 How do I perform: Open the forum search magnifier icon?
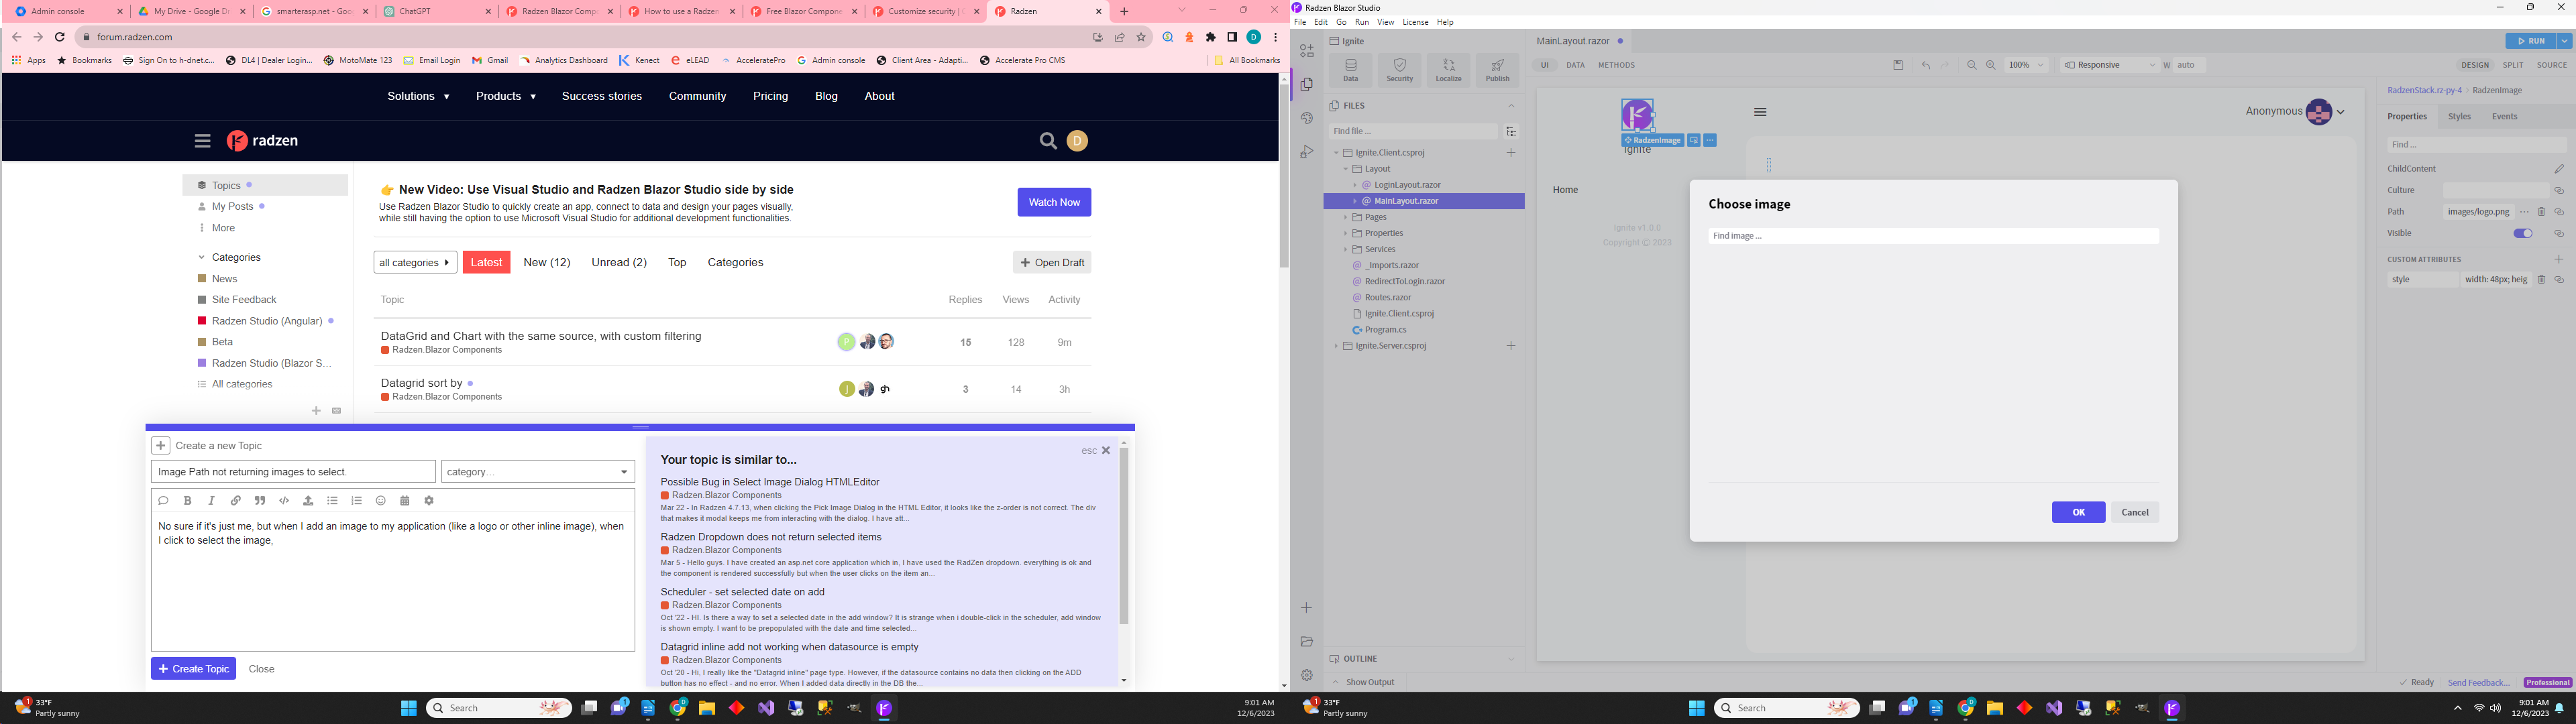[x=1047, y=141]
